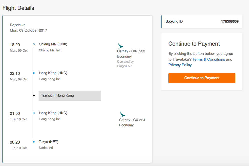Click the Tokyo (NRT) airport name
This screenshot has width=249, height=166.
[49, 142]
